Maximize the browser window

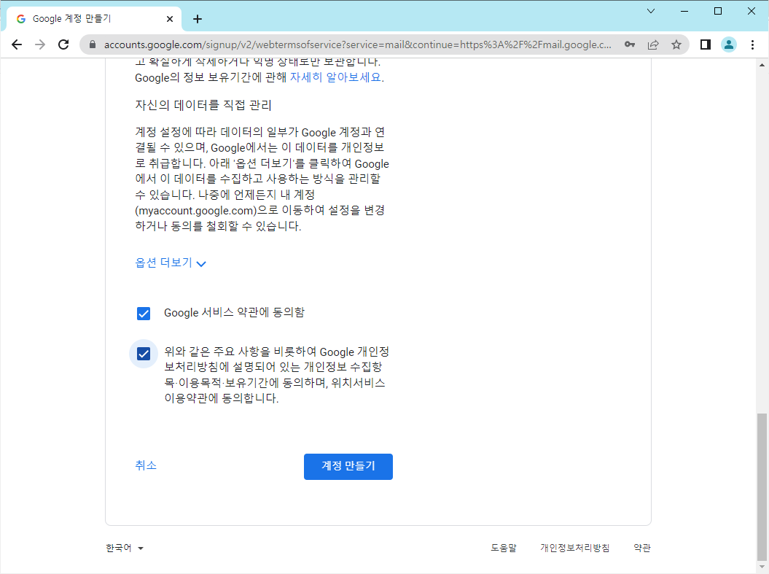pos(718,11)
